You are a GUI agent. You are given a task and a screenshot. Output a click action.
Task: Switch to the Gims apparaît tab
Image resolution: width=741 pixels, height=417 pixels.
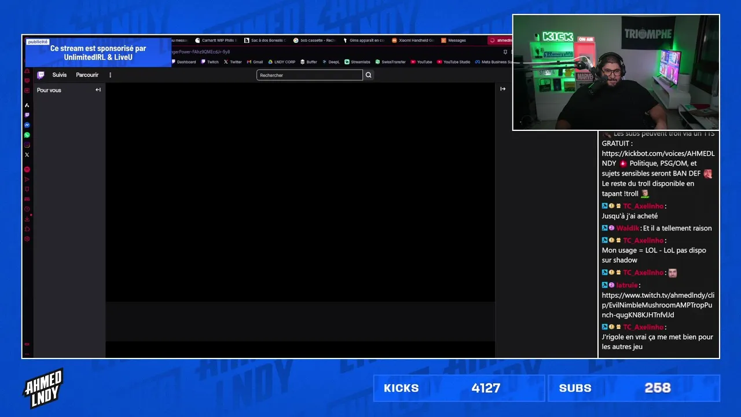364,41
